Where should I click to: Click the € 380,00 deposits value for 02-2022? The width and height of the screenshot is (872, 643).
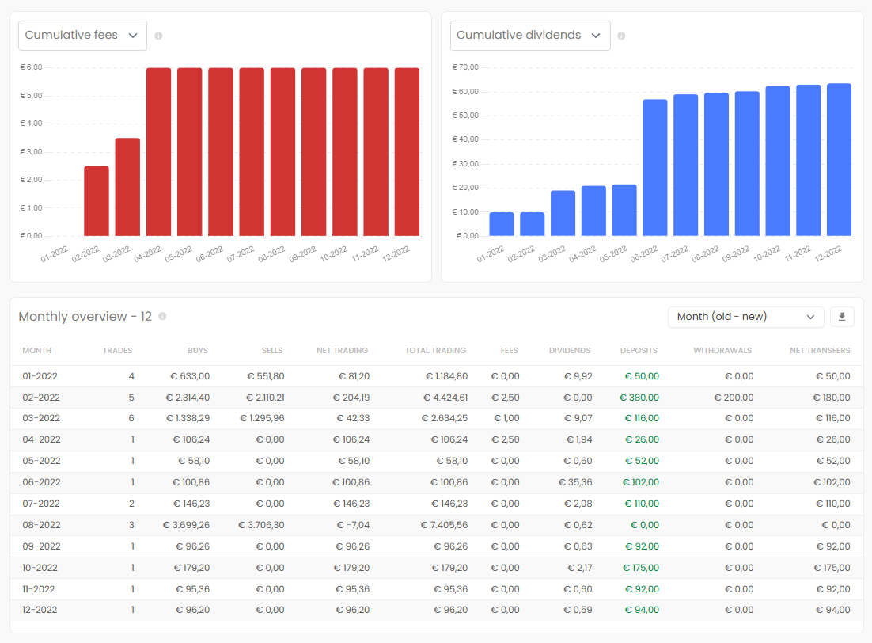click(639, 397)
